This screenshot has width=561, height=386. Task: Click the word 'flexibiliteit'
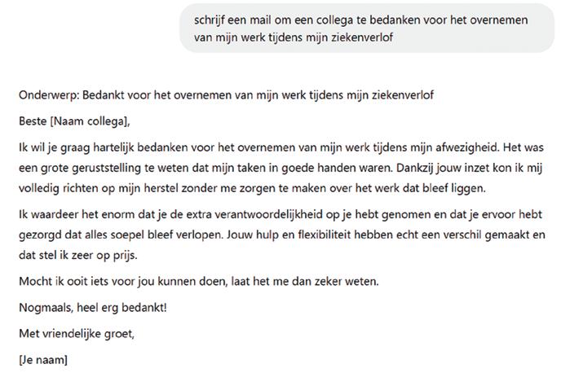coord(325,235)
